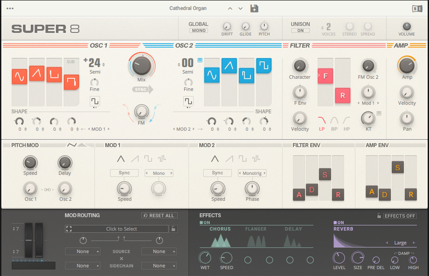Adjust the unison Voices count stepper
Image resolution: width=429 pixels, height=276 pixels.
tap(322, 28)
